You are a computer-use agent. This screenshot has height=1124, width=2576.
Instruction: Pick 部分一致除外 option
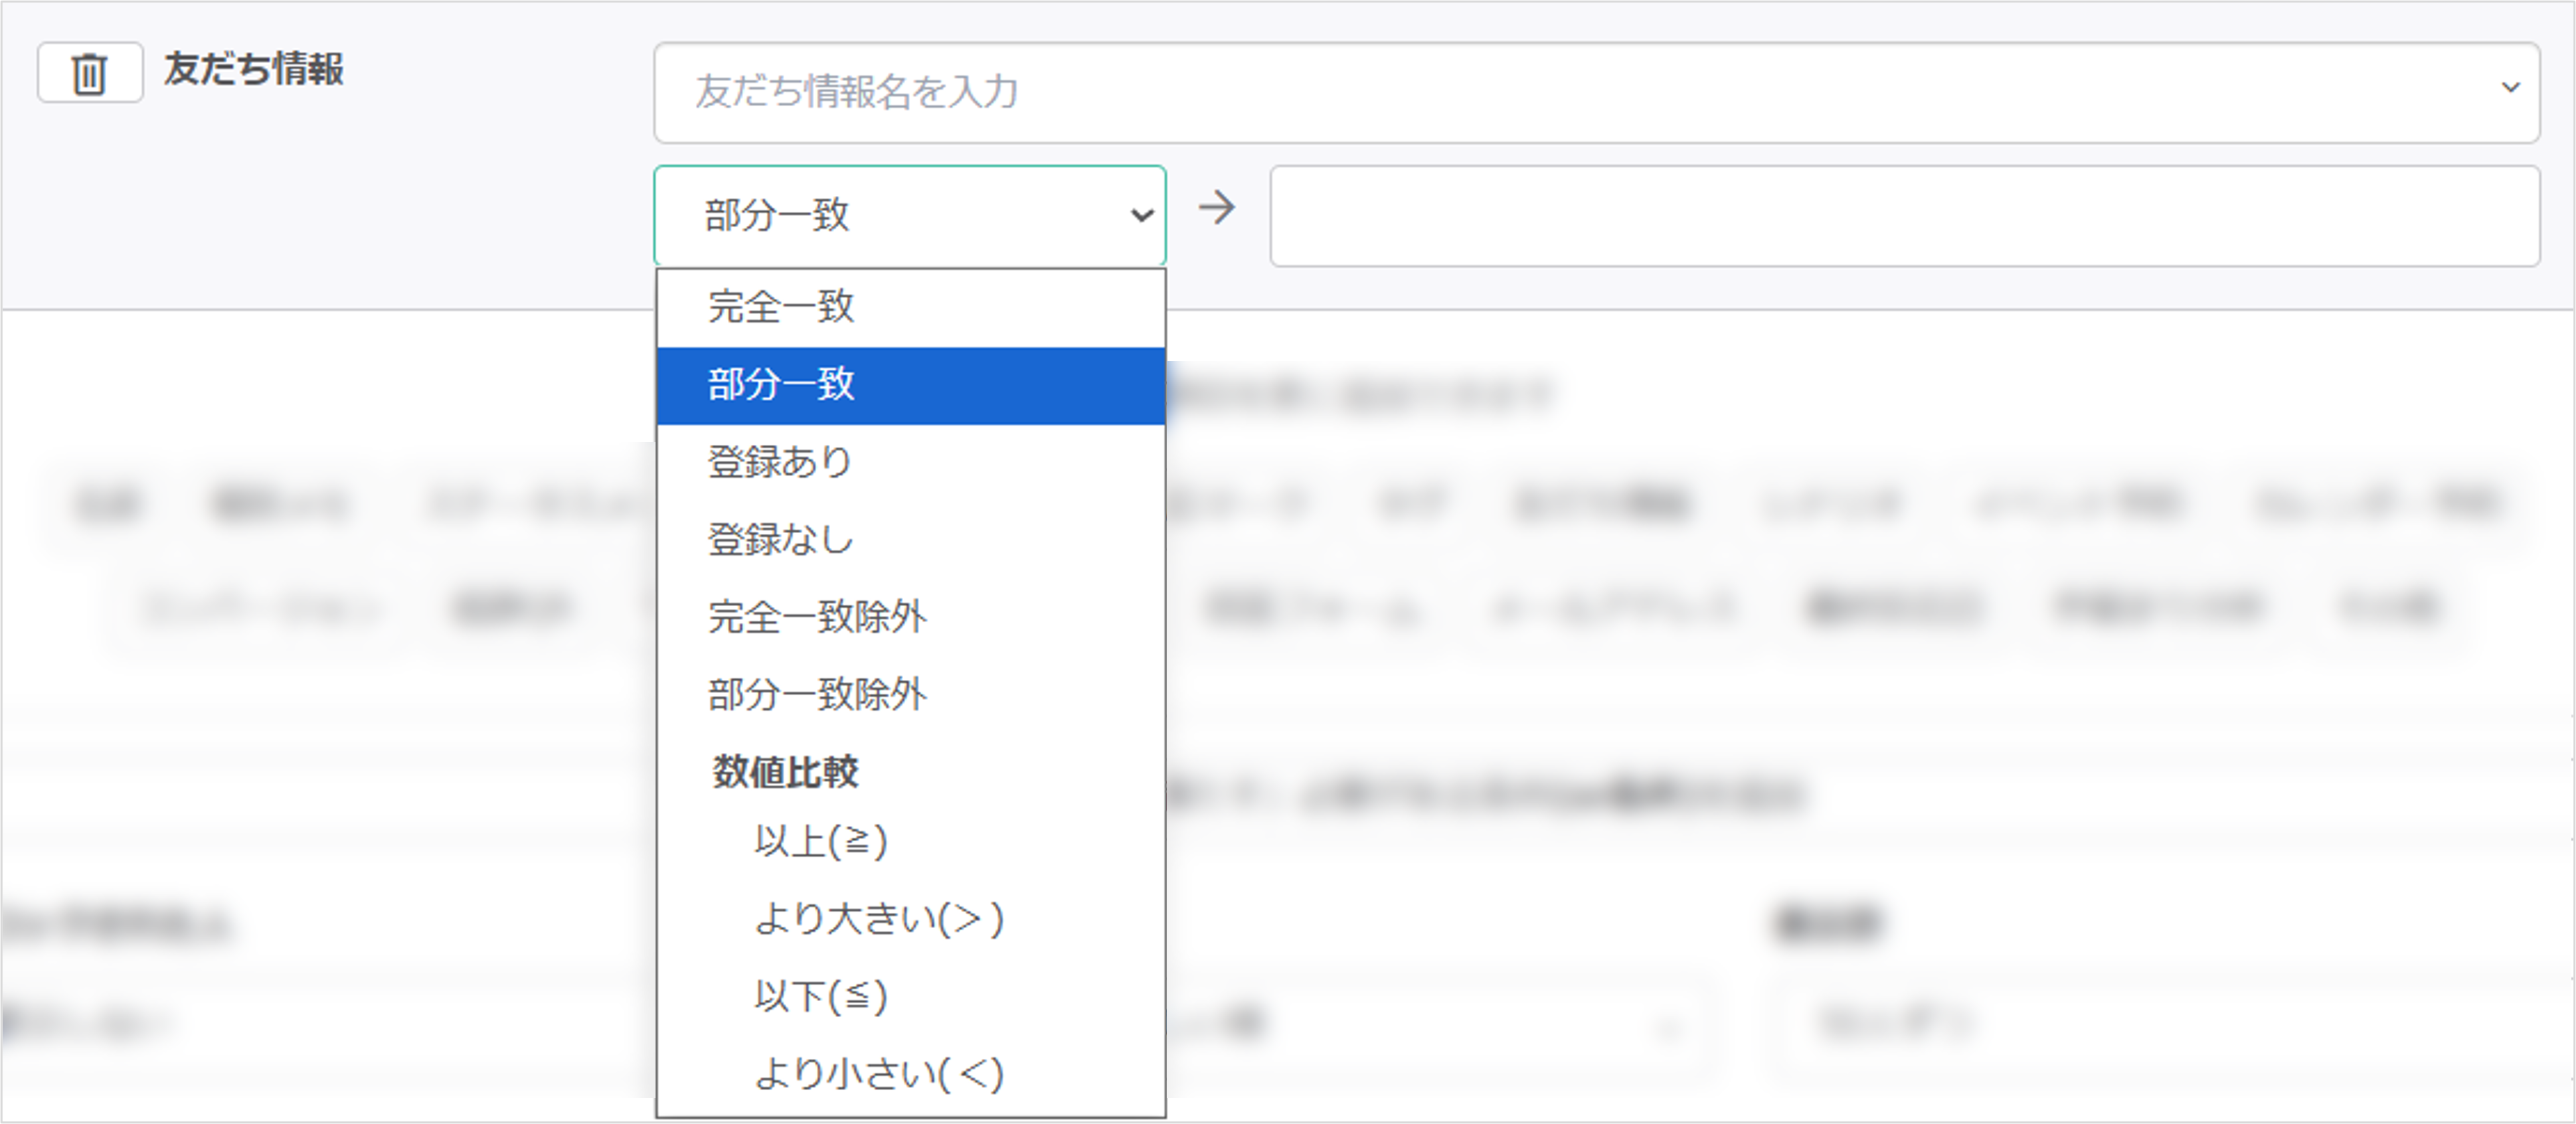(817, 695)
